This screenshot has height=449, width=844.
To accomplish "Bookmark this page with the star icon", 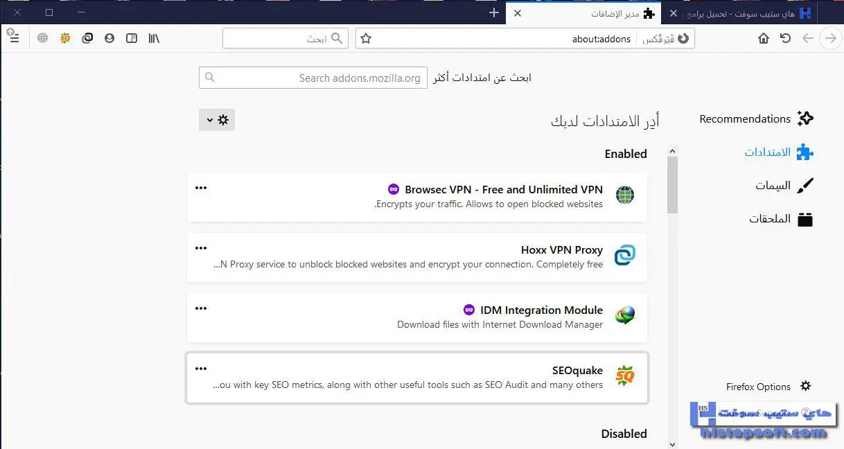I will [x=366, y=38].
